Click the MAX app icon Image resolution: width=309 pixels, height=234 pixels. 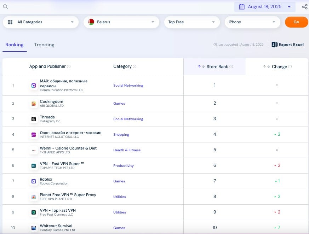34,86
